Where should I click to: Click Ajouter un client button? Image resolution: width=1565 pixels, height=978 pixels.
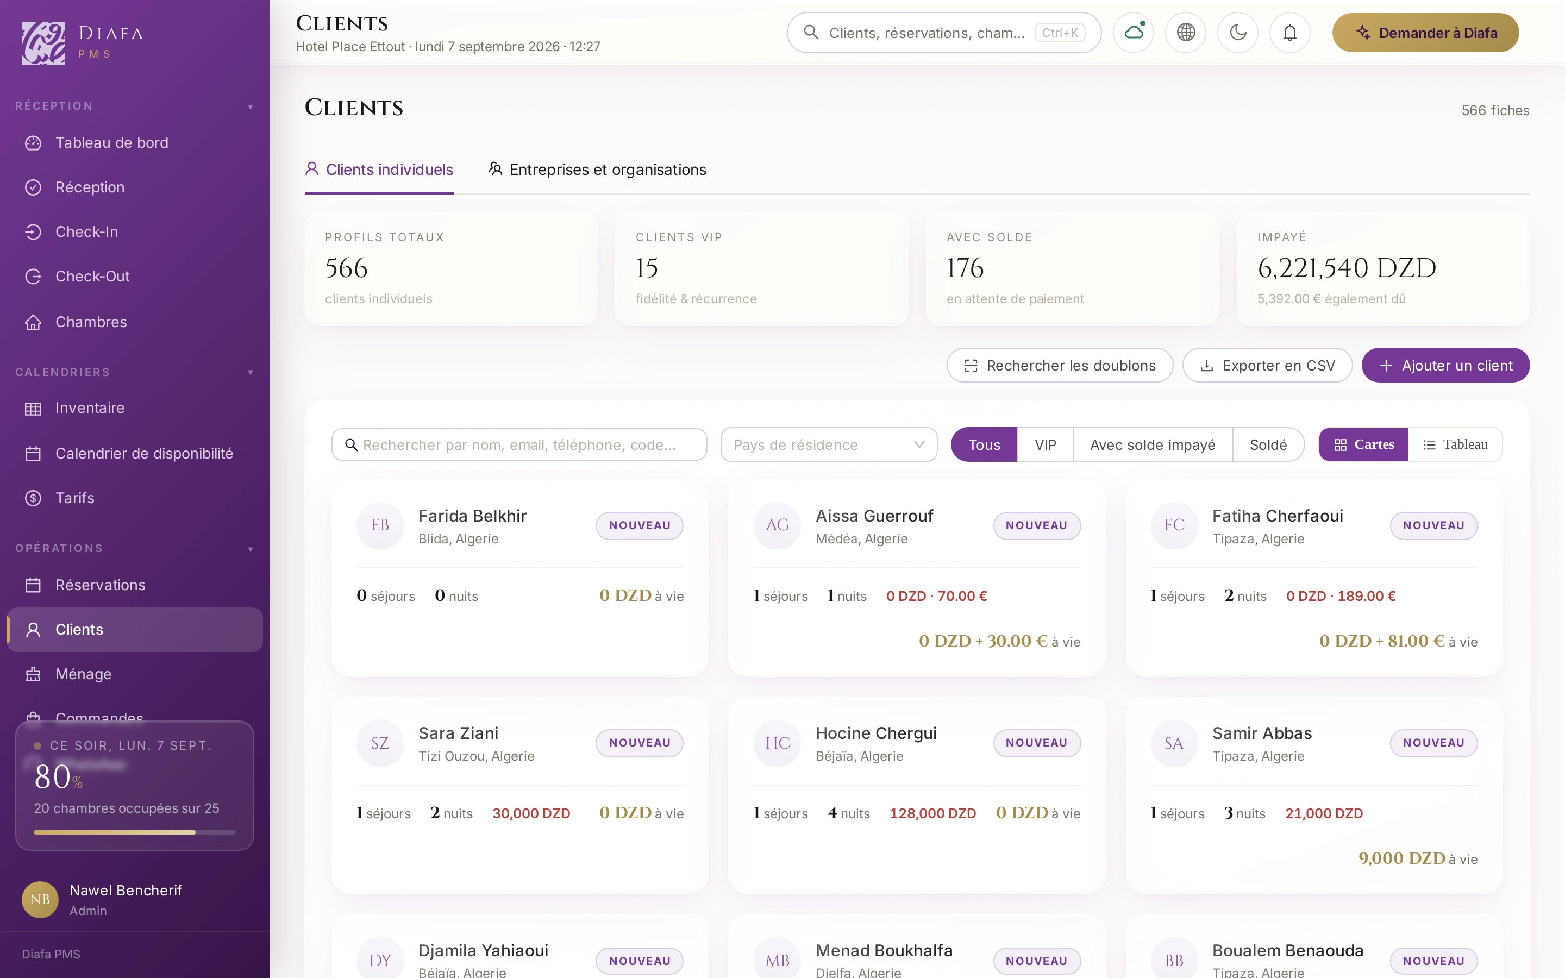(1446, 366)
